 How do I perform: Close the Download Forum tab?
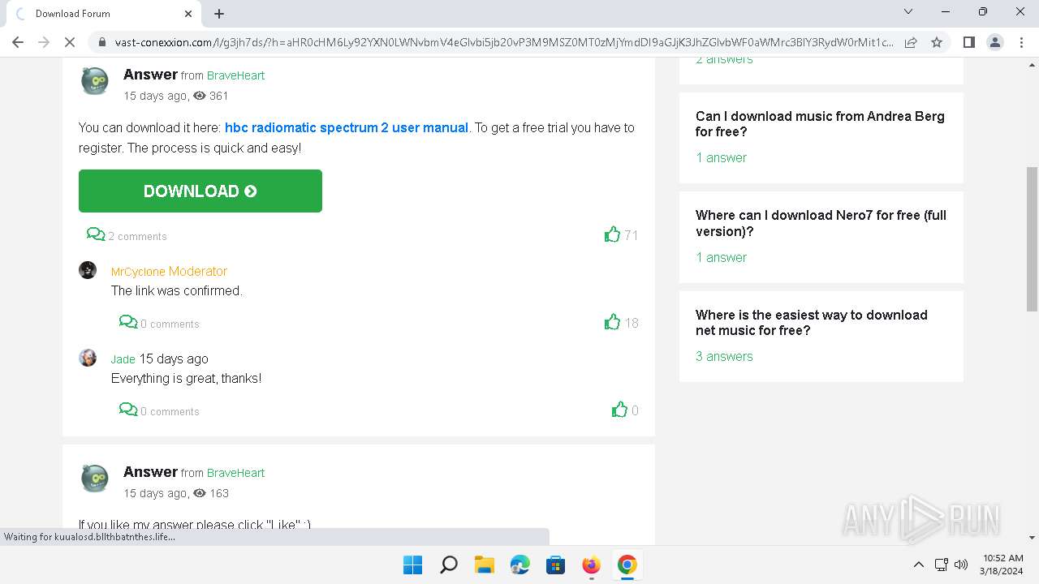[x=188, y=14]
